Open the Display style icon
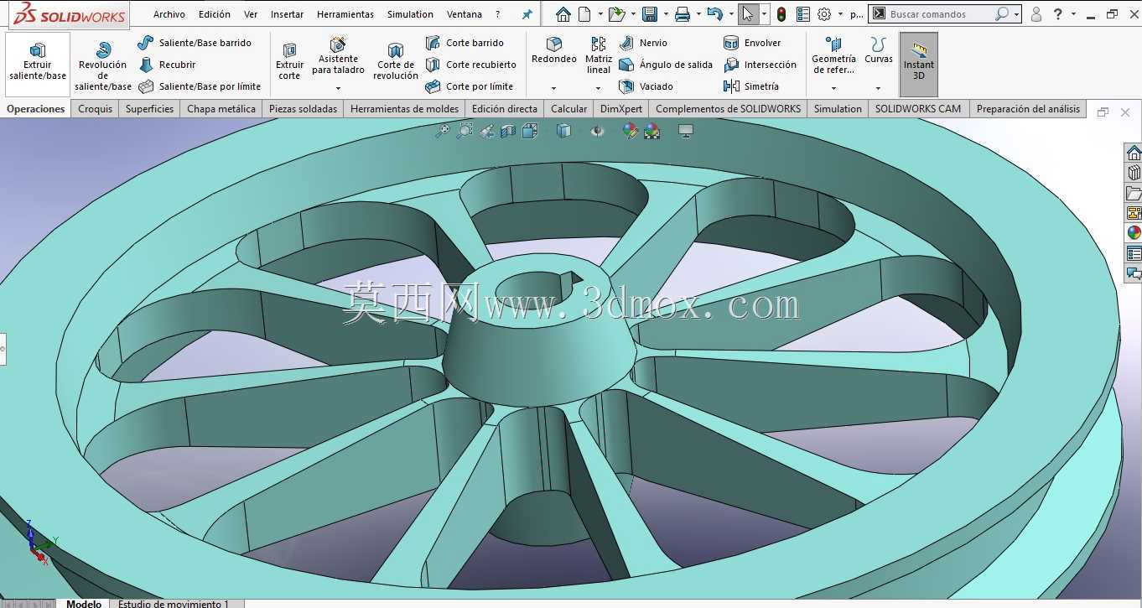Image resolution: width=1142 pixels, height=608 pixels. coord(564,131)
